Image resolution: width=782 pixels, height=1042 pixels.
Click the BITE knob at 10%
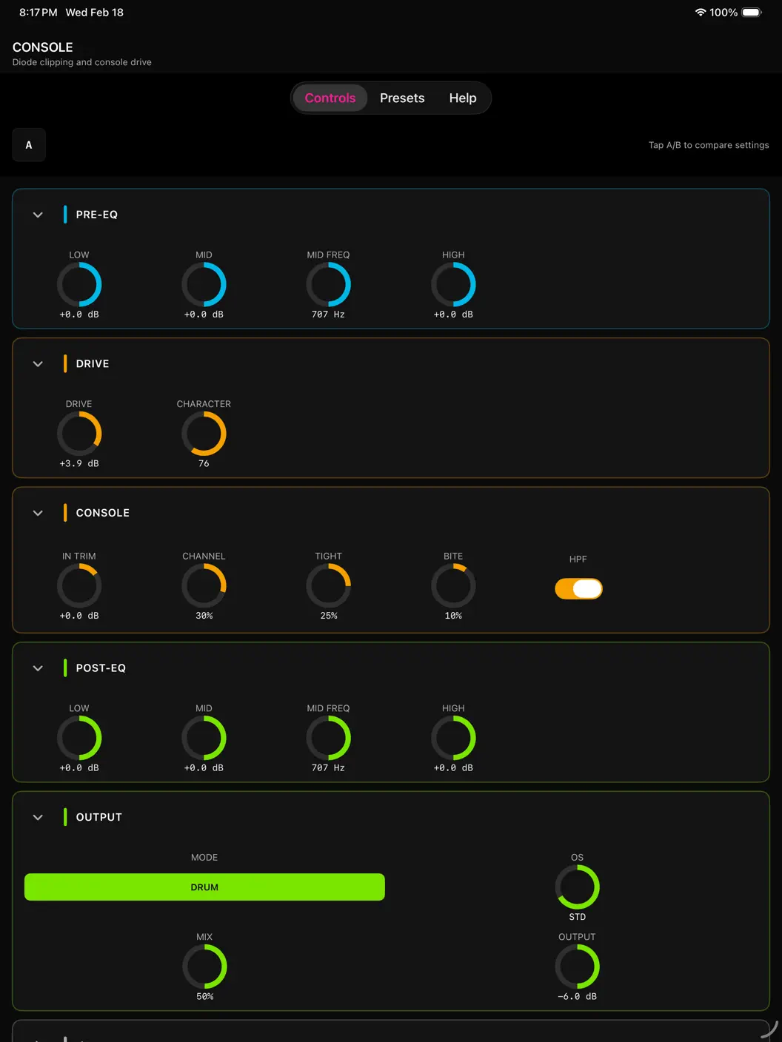coord(453,586)
